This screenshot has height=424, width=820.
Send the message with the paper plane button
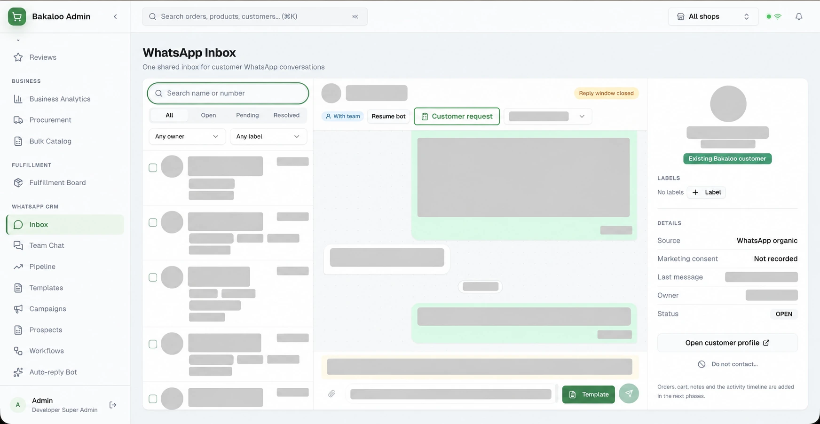click(x=629, y=393)
